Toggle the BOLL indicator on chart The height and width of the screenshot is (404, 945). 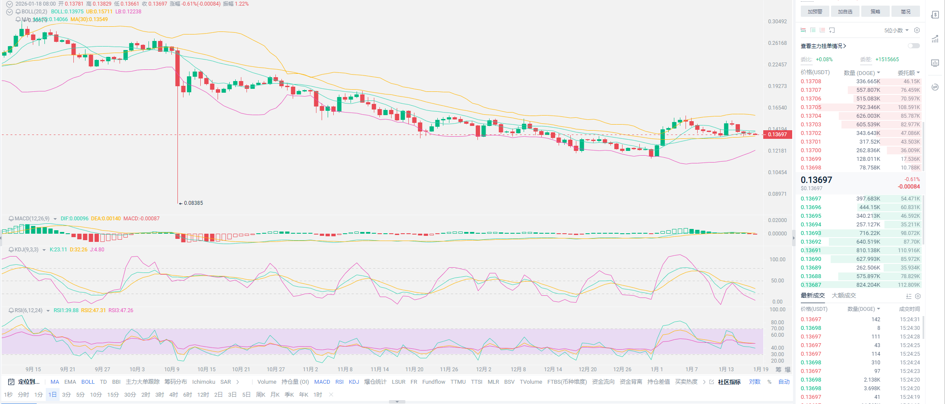pos(88,382)
